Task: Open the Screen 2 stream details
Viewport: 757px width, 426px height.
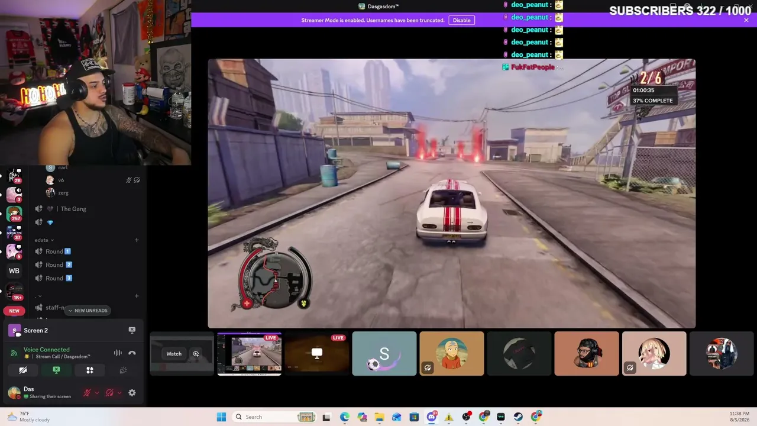Action: pos(35,330)
